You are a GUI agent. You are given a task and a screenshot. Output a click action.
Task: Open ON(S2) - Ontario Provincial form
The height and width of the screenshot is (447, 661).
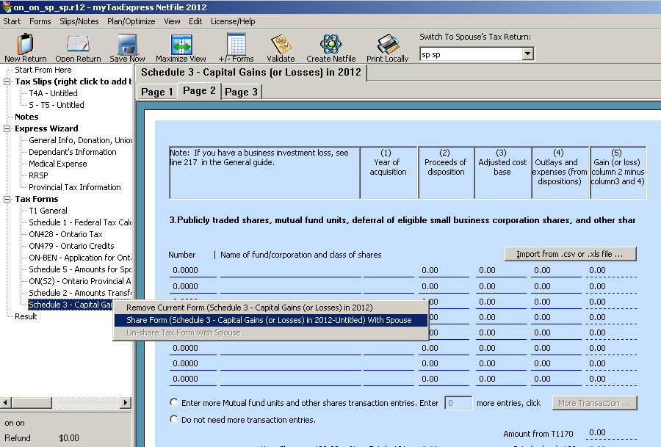pyautogui.click(x=80, y=281)
